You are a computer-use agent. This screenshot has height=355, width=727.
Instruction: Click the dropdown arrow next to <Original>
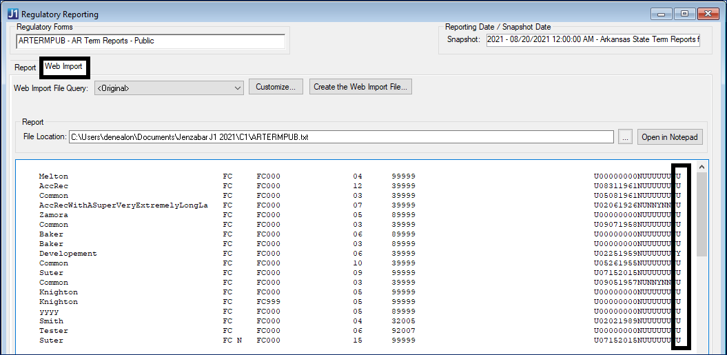pyautogui.click(x=238, y=88)
